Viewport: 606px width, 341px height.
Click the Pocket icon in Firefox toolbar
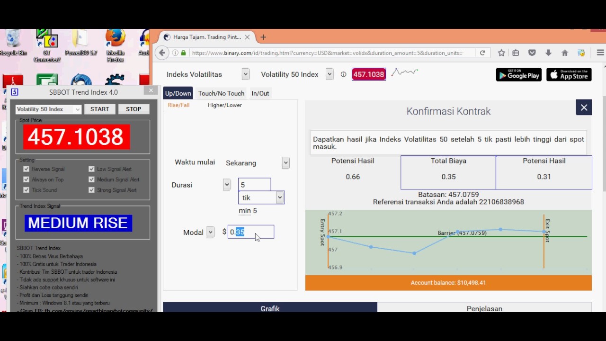pyautogui.click(x=532, y=53)
